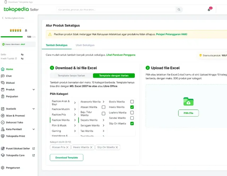This screenshot has height=176, width=227.
Task: Click external-link icon beside Tokopedia Care
Action: [x=34, y=155]
